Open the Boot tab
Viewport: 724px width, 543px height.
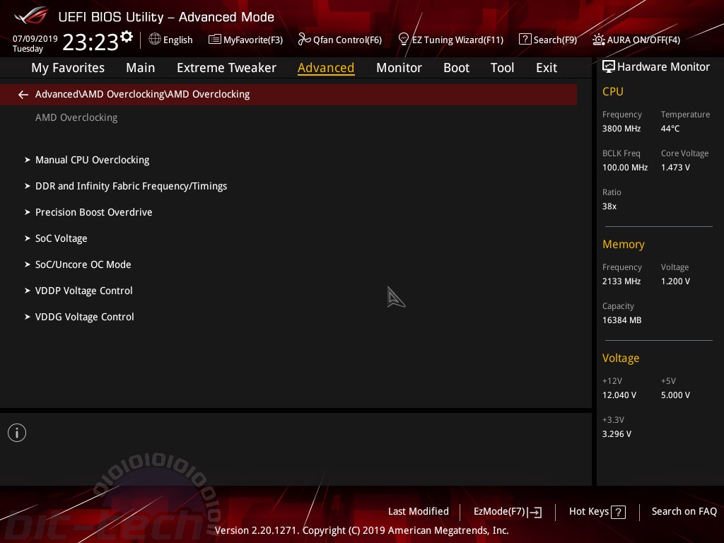(456, 68)
